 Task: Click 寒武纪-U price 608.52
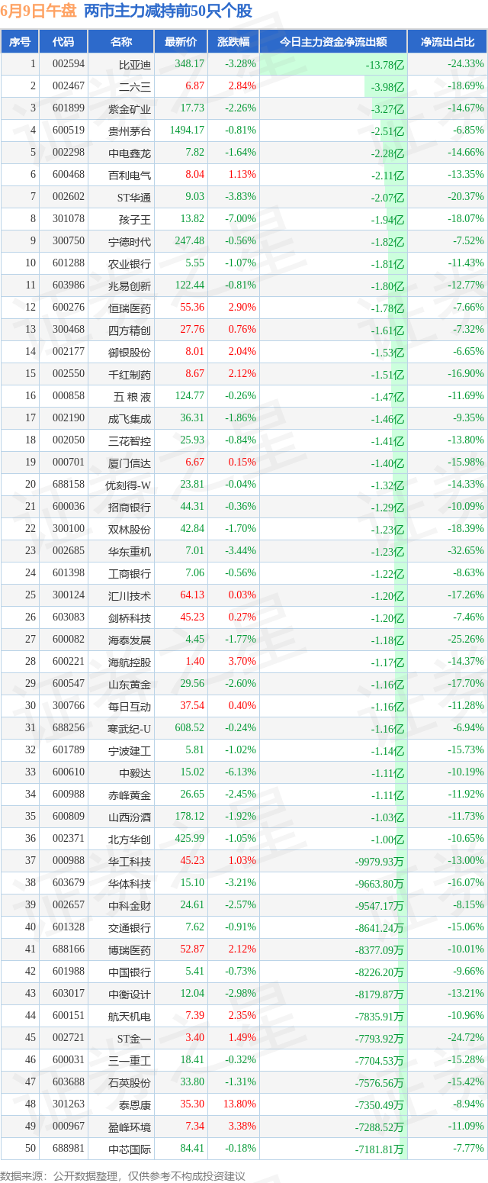point(190,728)
